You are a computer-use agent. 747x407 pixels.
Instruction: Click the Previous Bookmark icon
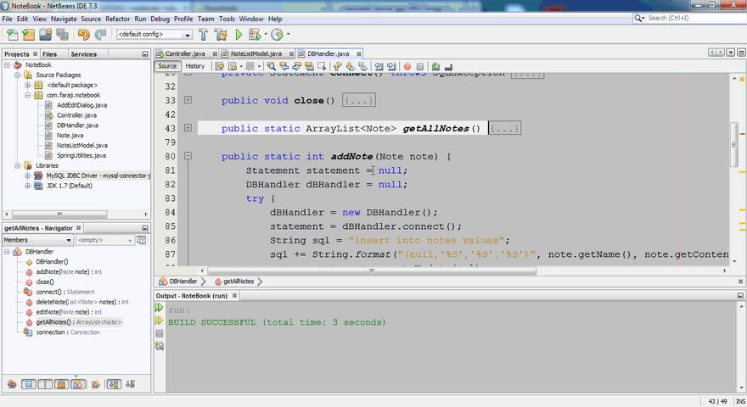pyautogui.click(x=337, y=66)
